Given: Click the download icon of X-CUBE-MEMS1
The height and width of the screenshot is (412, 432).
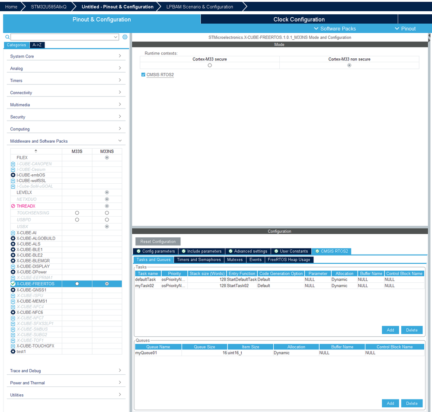Looking at the screenshot, I should [13, 301].
